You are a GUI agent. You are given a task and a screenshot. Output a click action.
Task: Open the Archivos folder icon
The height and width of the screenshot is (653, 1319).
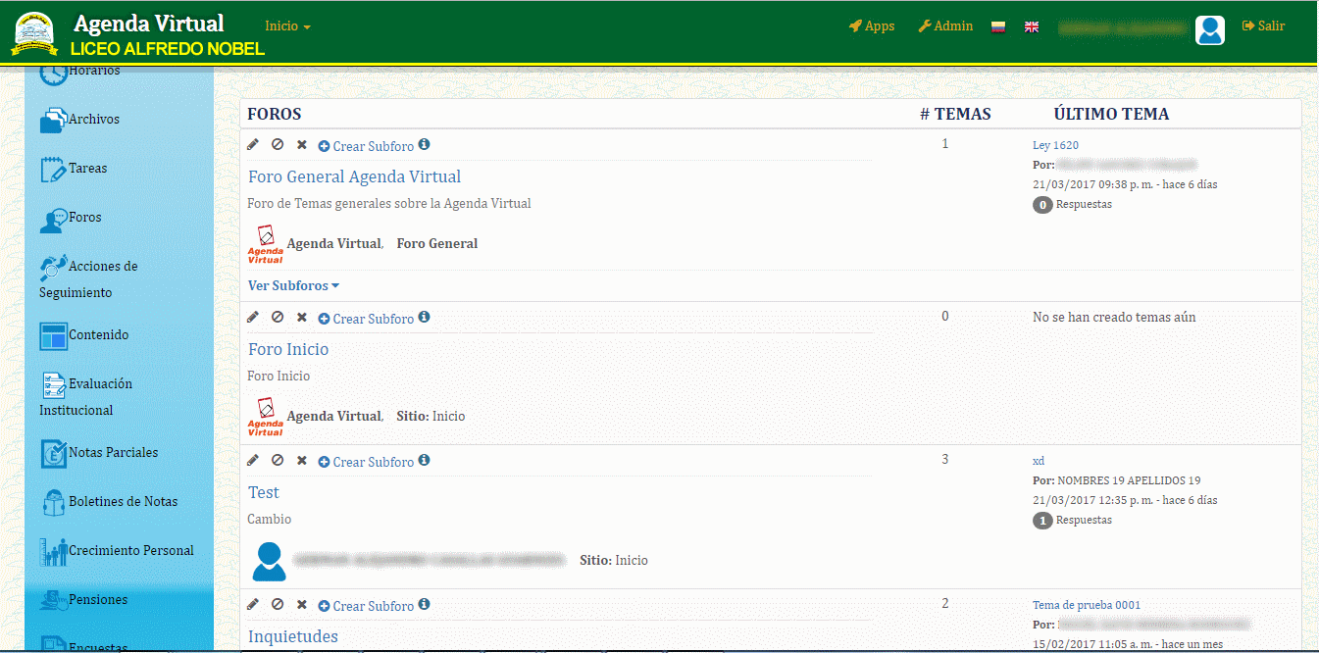point(53,120)
